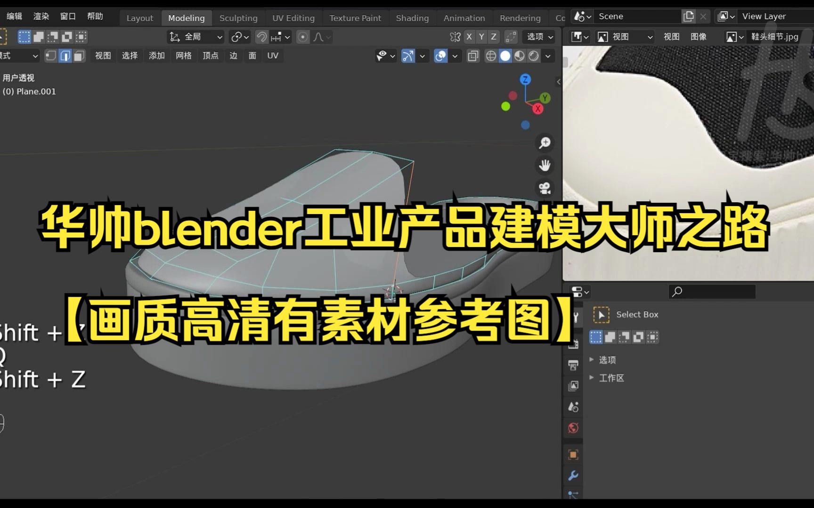Switch to the Shading workspace tab
The height and width of the screenshot is (508, 814).
click(x=412, y=18)
